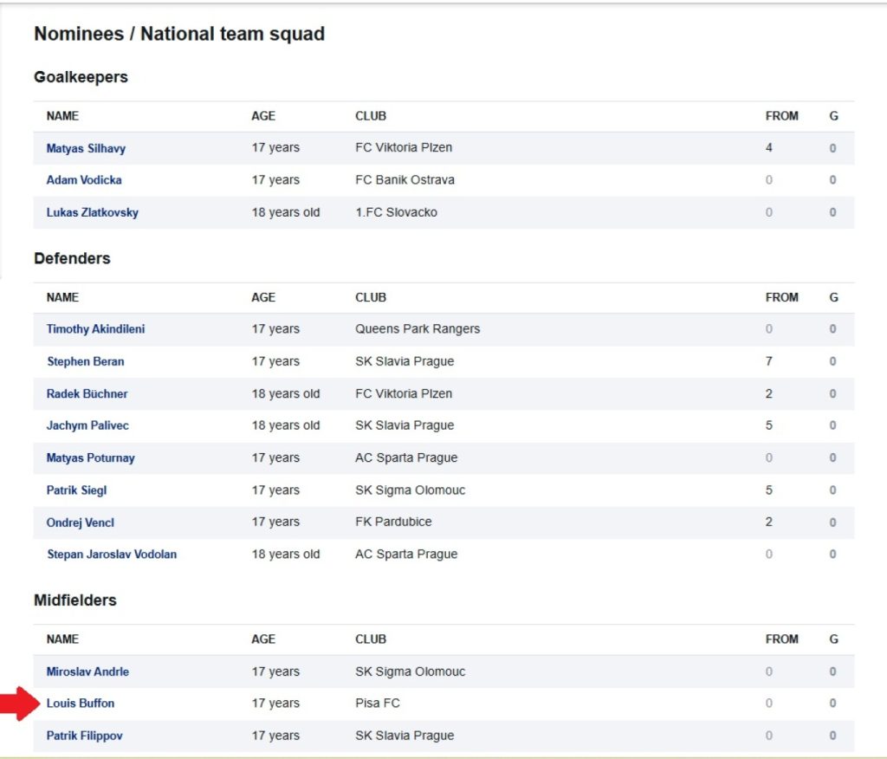Click Radek Büchner name link

[x=87, y=393]
